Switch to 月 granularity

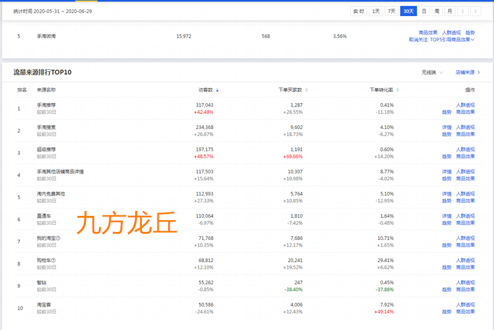pos(450,11)
